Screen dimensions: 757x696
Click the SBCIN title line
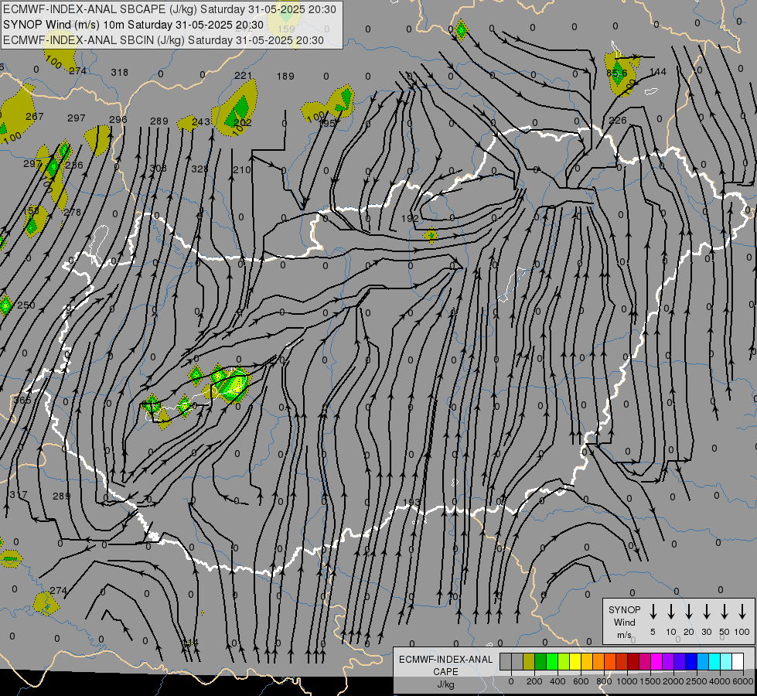click(x=163, y=40)
